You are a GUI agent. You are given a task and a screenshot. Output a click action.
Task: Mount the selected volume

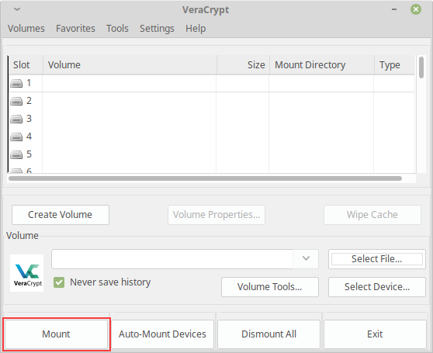[56, 334]
